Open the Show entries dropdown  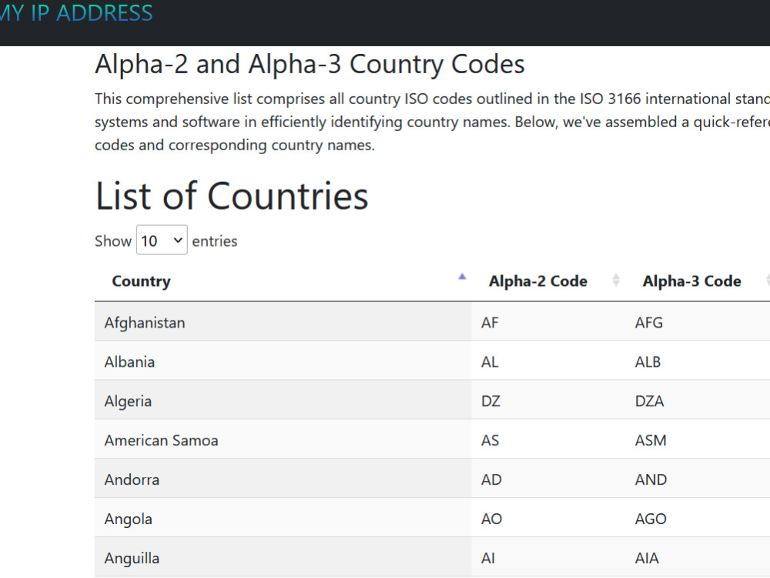[162, 240]
